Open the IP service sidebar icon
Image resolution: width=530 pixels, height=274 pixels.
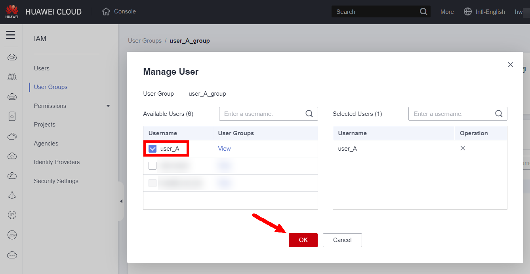point(12,215)
